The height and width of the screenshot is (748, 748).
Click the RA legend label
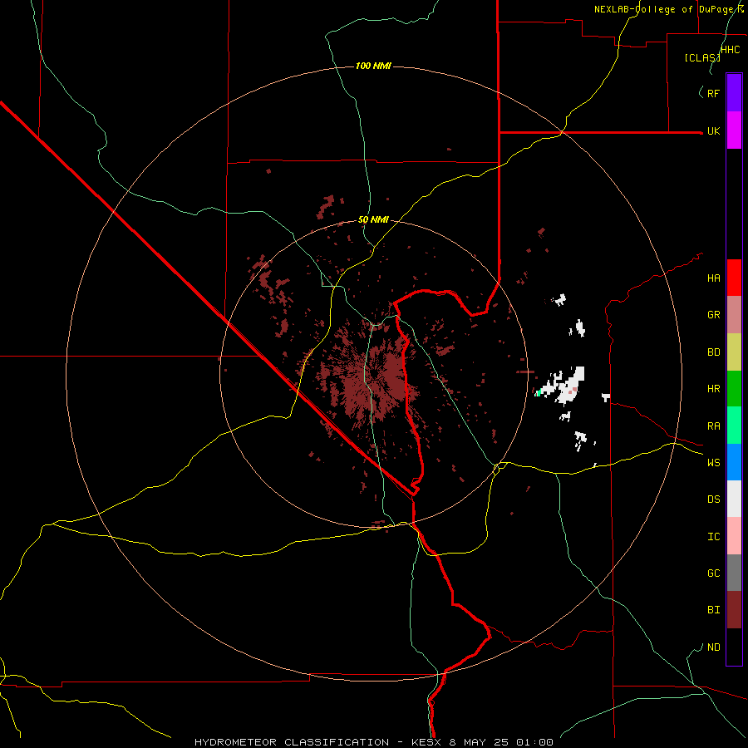coord(713,426)
